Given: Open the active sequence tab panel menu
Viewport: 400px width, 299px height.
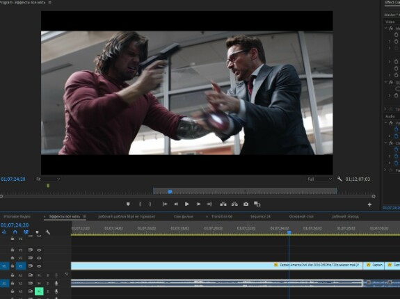Looking at the screenshot, I should click(84, 217).
